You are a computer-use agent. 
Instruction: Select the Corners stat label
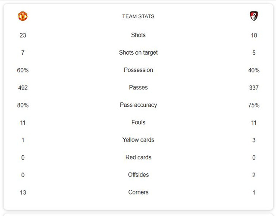pos(138,192)
